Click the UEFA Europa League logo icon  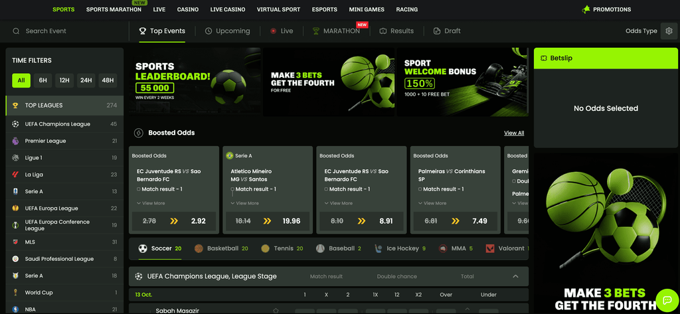(x=16, y=208)
